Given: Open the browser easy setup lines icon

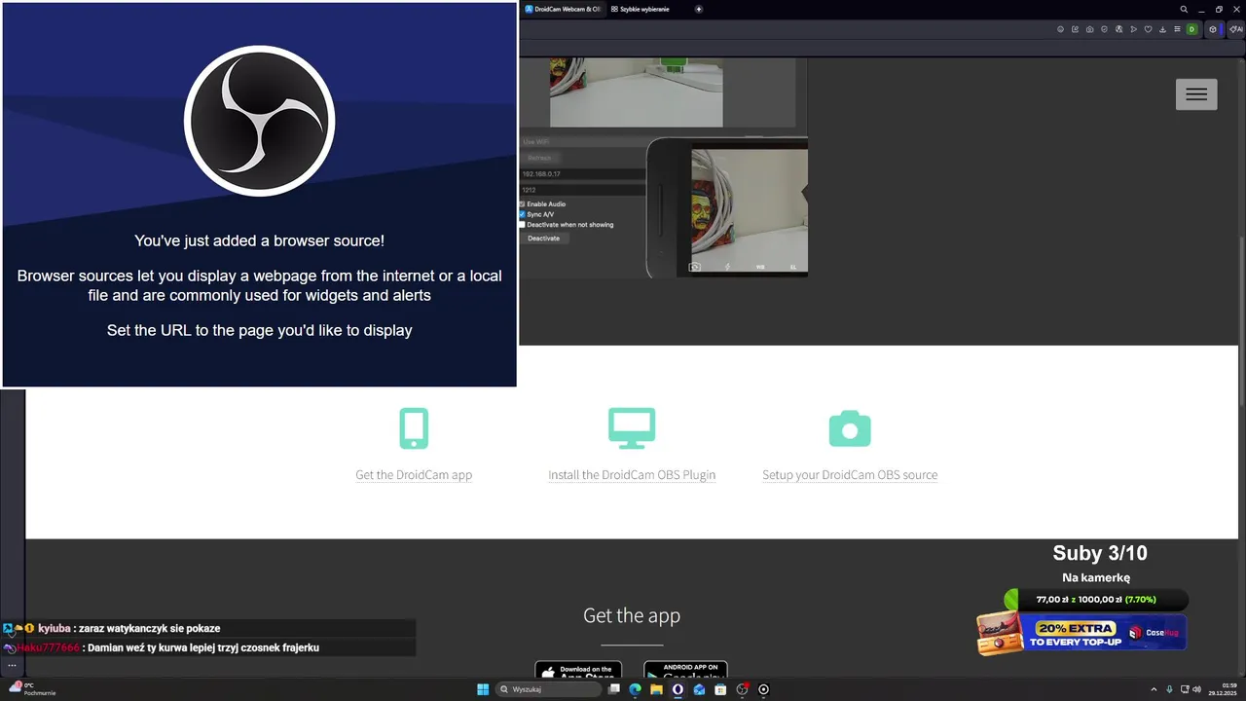Looking at the screenshot, I should click(1178, 29).
